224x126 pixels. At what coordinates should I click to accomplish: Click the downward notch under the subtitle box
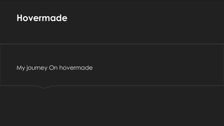(44, 87)
